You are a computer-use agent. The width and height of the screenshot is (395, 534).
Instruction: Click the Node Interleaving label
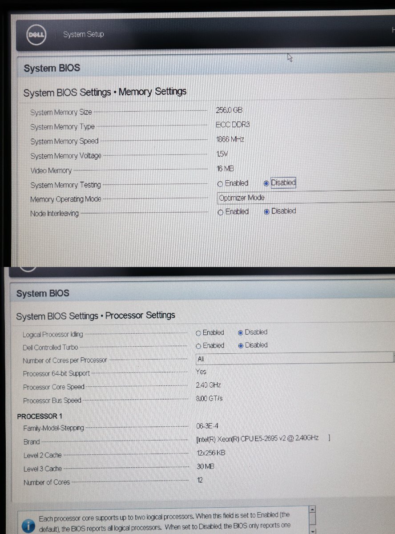click(54, 214)
